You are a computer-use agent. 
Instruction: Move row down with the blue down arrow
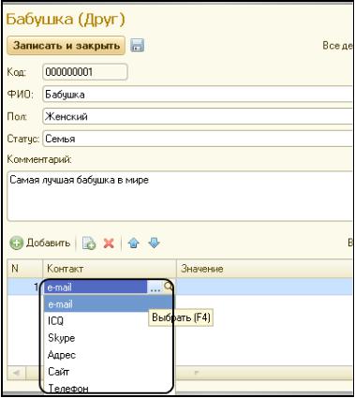[155, 243]
